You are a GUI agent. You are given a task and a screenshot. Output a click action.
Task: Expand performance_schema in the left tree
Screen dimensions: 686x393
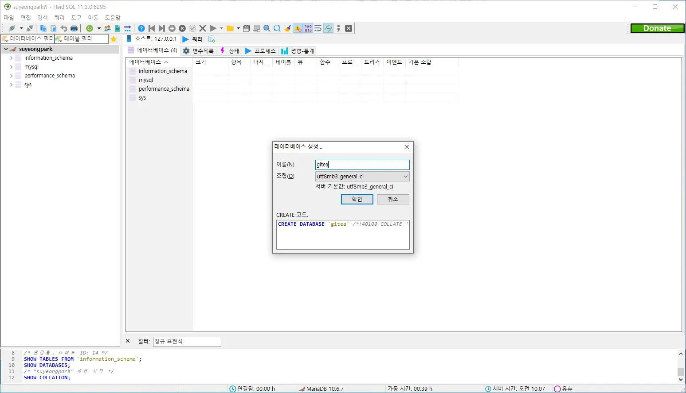11,76
